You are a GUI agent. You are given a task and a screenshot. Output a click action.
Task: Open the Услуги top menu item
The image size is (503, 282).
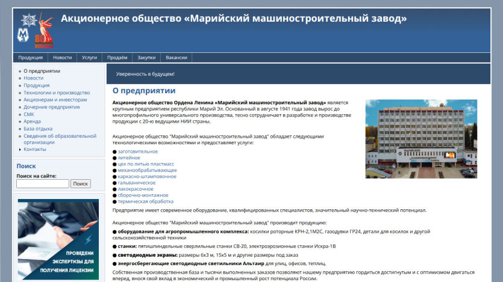(90, 58)
